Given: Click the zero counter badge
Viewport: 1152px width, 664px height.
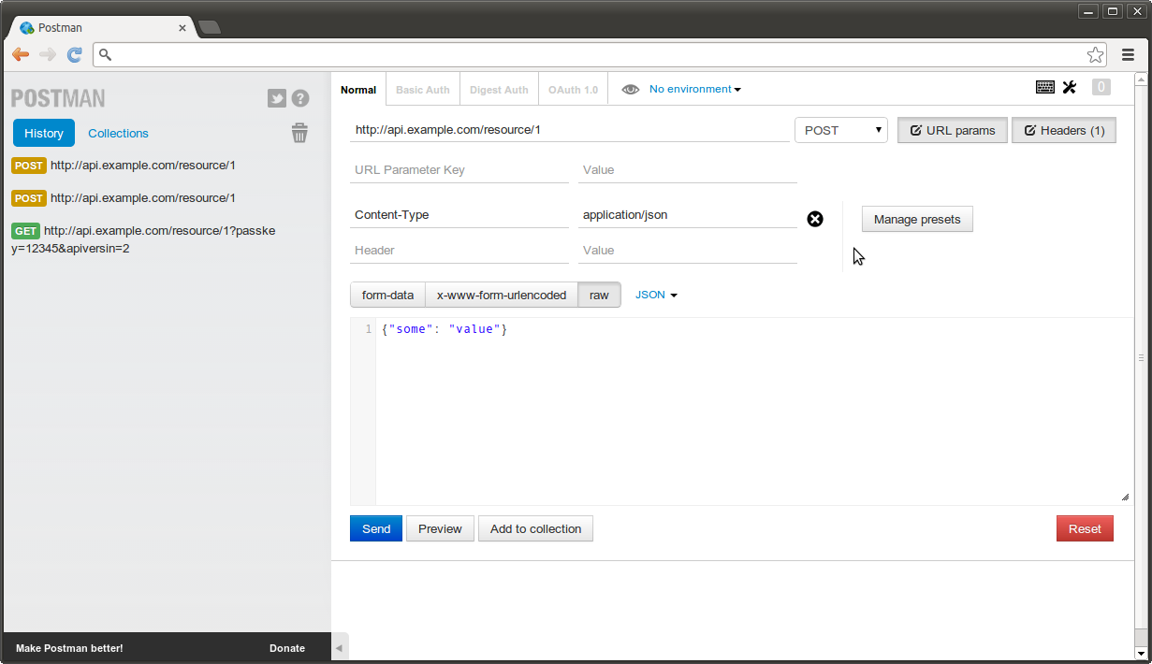Looking at the screenshot, I should (x=1101, y=87).
